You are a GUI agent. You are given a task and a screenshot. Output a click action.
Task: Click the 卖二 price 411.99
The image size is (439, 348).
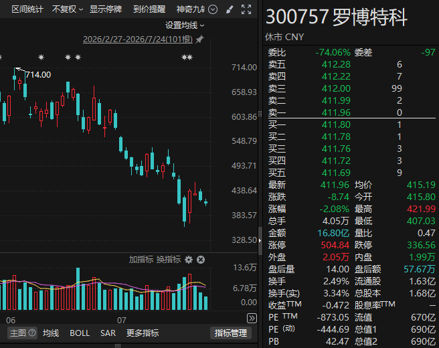tap(336, 100)
